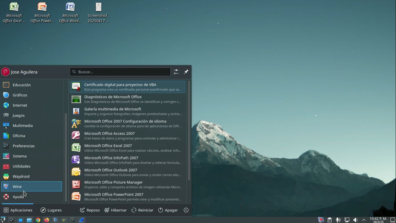Launch Firefox from taskbar
The width and height of the screenshot is (396, 223).
(47, 220)
